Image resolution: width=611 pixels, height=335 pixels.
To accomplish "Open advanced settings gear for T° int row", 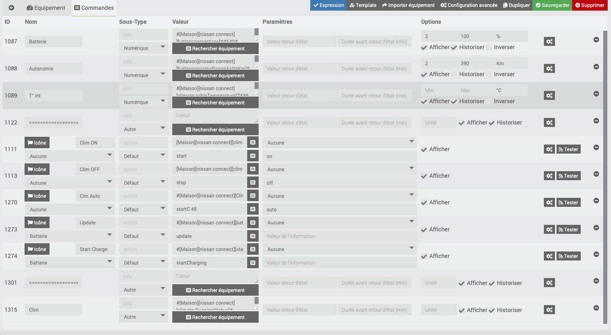I will click(549, 95).
